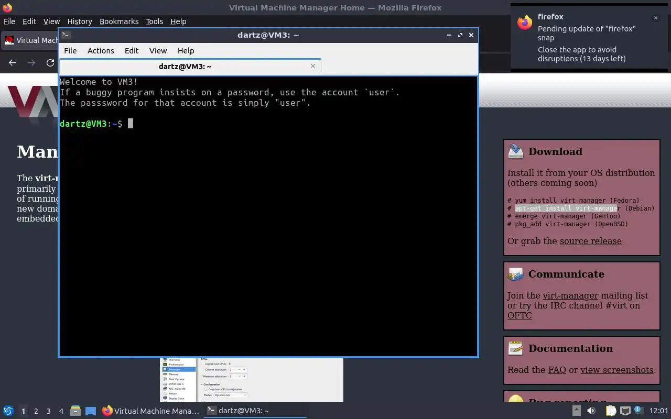Open terminal Edit menu
The image size is (671, 419).
[132, 51]
